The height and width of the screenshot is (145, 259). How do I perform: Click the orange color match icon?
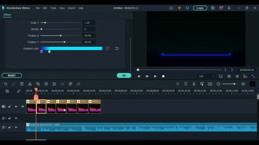pos(70,84)
